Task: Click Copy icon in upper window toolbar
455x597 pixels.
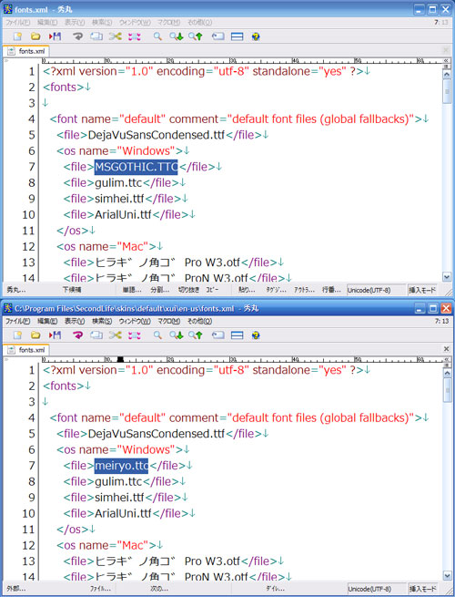Action: coord(96,36)
